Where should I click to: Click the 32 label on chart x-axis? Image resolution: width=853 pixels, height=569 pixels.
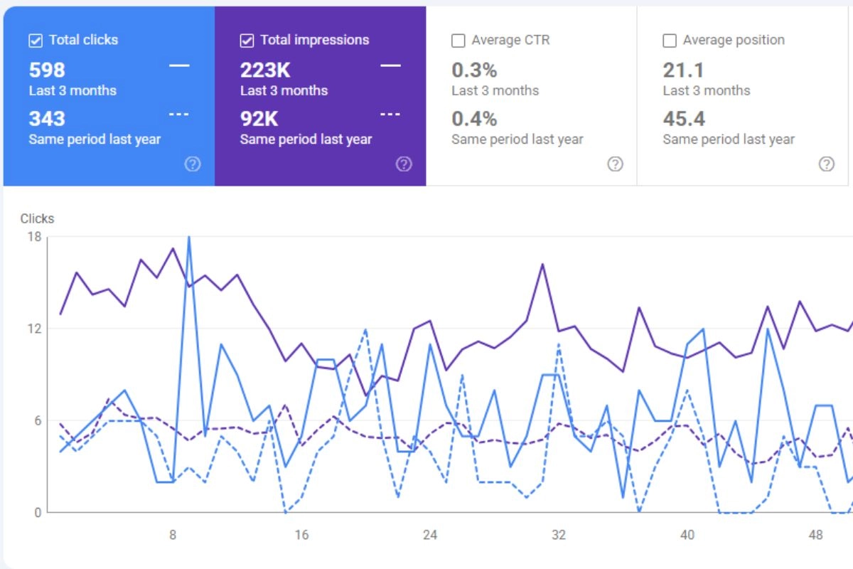tap(559, 535)
